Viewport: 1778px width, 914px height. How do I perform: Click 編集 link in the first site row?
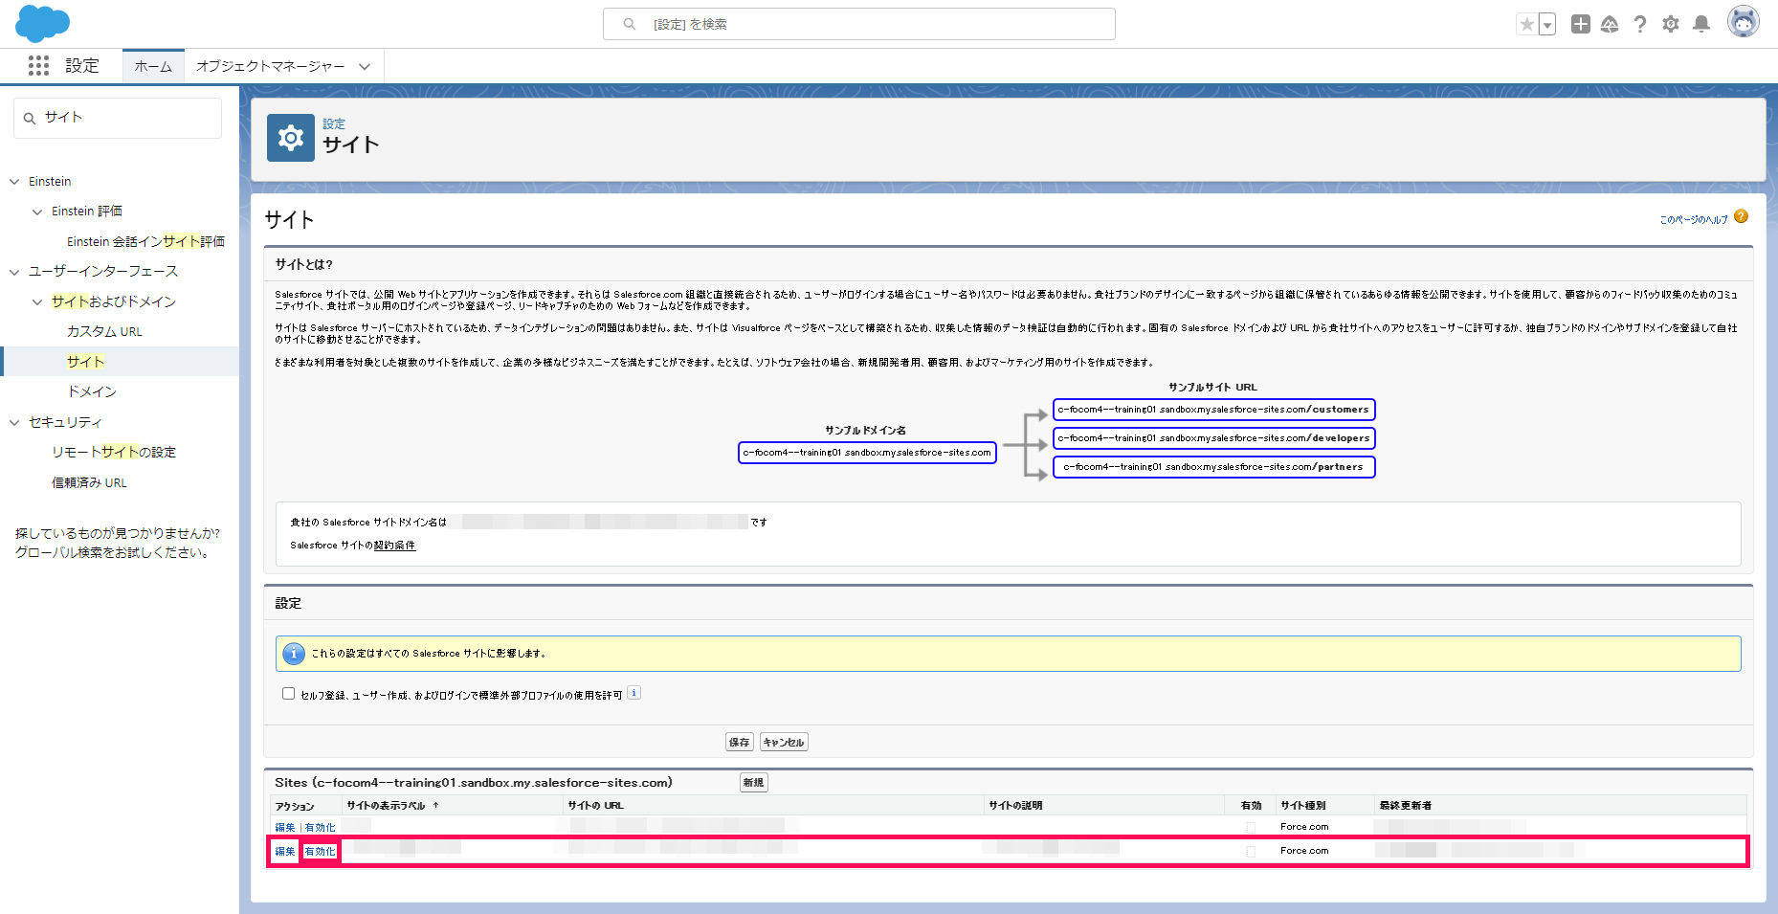pos(285,828)
